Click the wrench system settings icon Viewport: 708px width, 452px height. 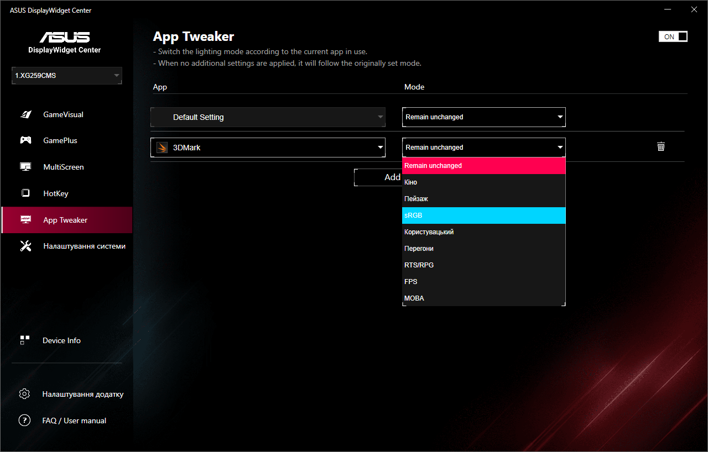25,246
